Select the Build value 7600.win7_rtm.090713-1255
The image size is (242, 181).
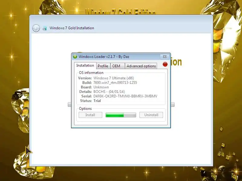coord(115,83)
